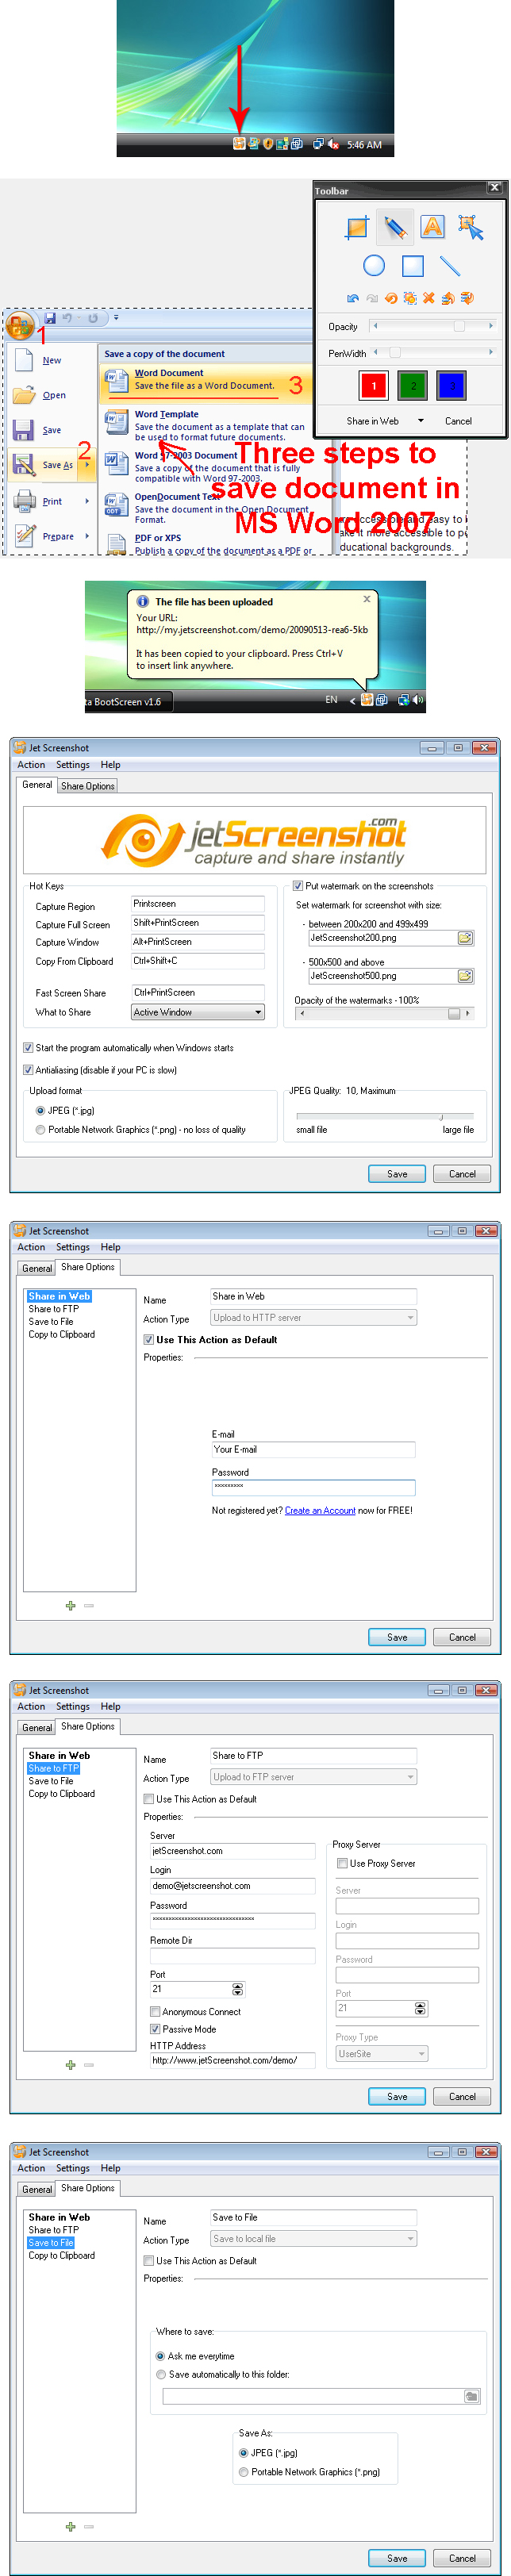Viewport: 511px width, 2576px height.
Task: Choose the Word Template option icon
Action: [x=117, y=422]
